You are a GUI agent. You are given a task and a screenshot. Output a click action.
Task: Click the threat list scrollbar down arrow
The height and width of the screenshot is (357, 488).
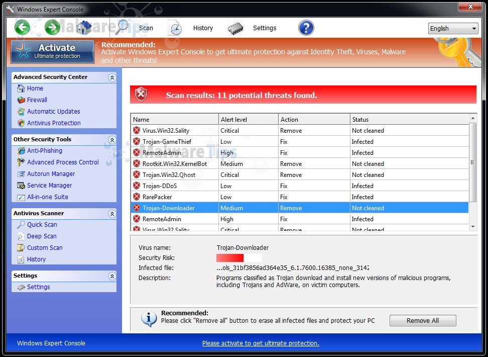pyautogui.click(x=472, y=227)
